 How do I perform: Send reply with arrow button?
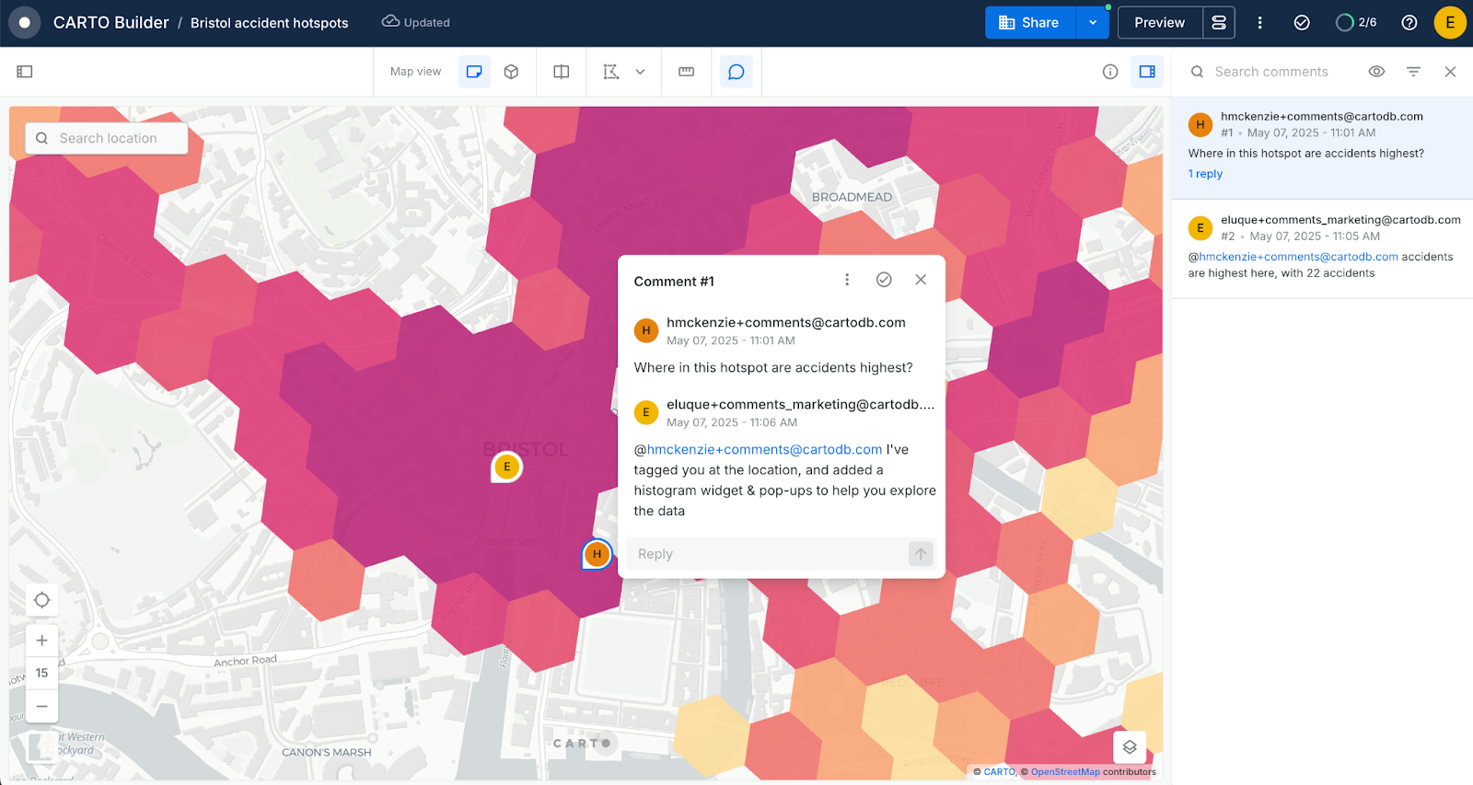[921, 554]
